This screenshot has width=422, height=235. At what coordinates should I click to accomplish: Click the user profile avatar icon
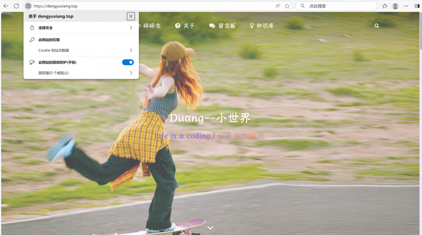[x=395, y=6]
